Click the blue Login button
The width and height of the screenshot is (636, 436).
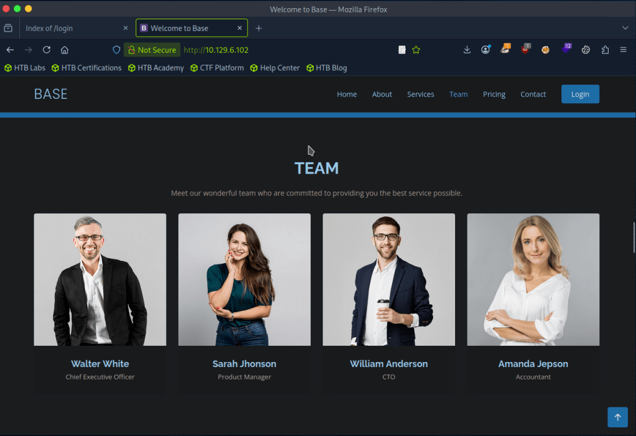[x=579, y=95]
